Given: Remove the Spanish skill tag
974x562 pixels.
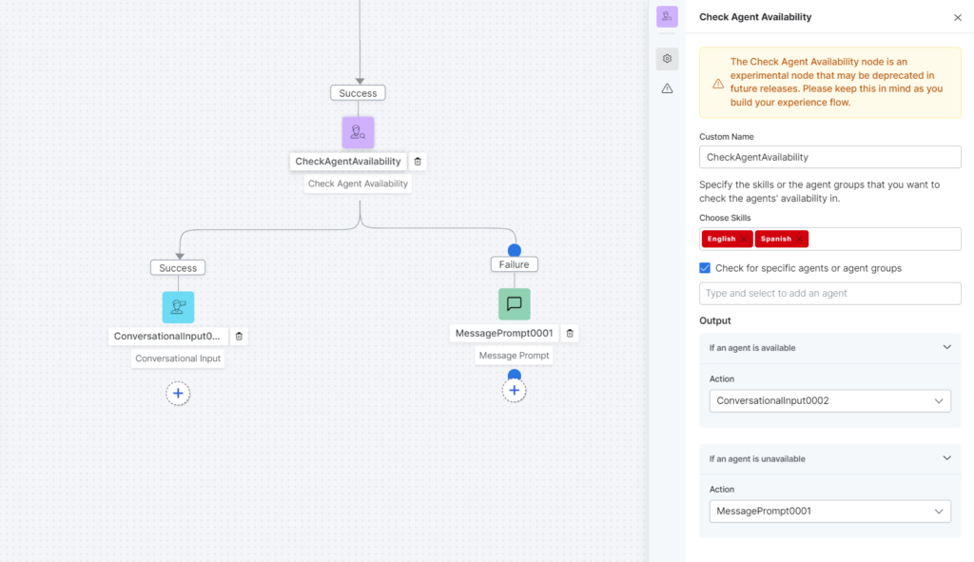Looking at the screenshot, I should pyautogui.click(x=798, y=238).
